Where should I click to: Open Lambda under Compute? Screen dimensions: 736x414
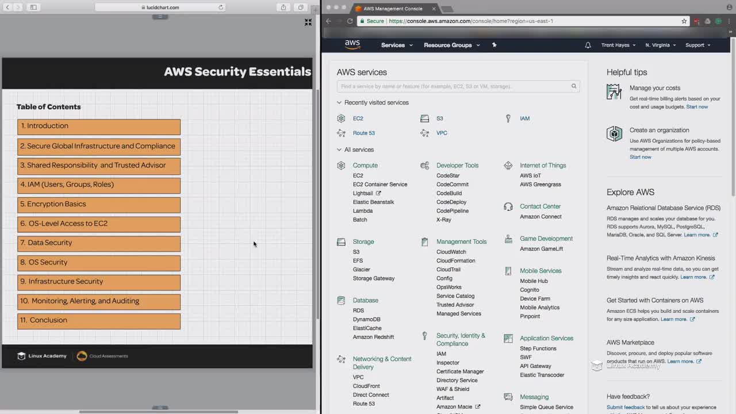click(363, 211)
